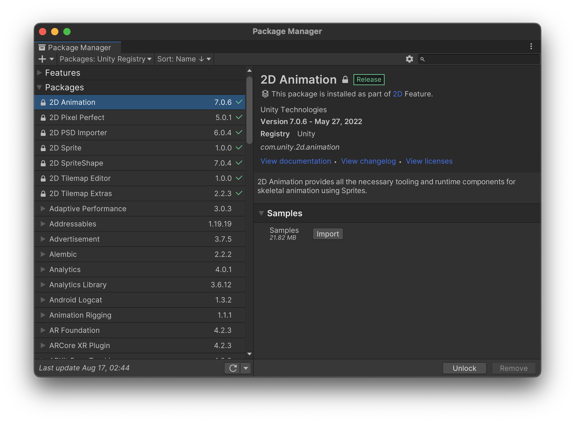
Task: Click the lock icon beside the 2D Animation title
Action: 345,80
